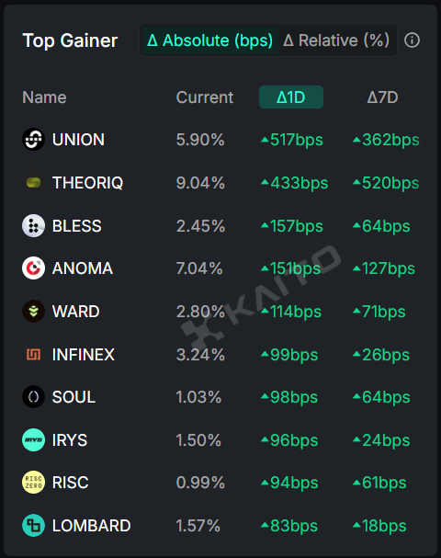Open the info icon beside Relative toggle
Screen dimensions: 441x558
click(412, 40)
